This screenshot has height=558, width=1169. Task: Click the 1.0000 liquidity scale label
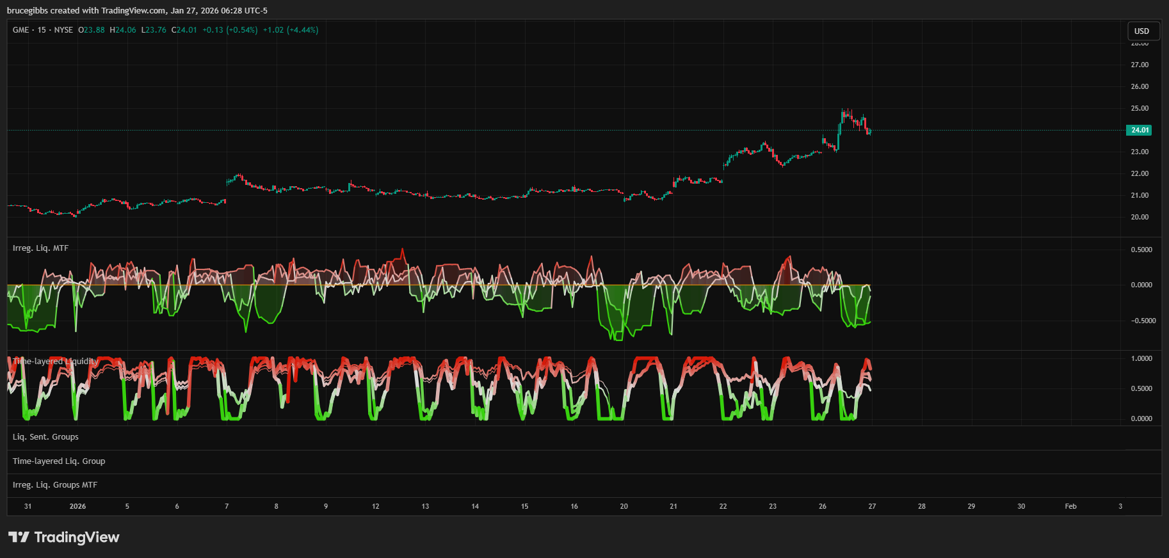coord(1141,358)
